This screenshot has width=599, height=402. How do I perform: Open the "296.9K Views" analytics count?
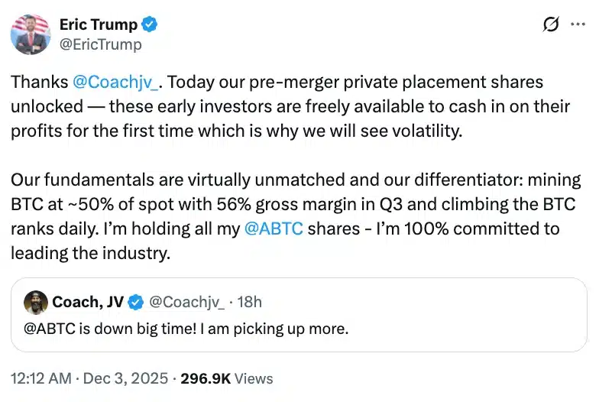226,378
